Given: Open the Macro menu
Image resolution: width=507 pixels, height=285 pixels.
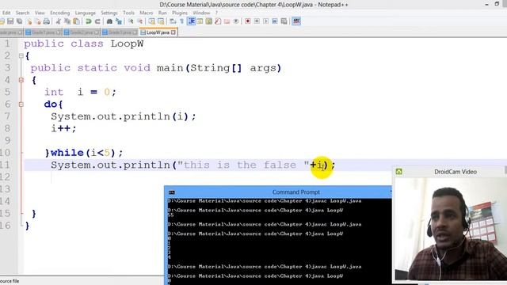Looking at the screenshot, I should (146, 13).
